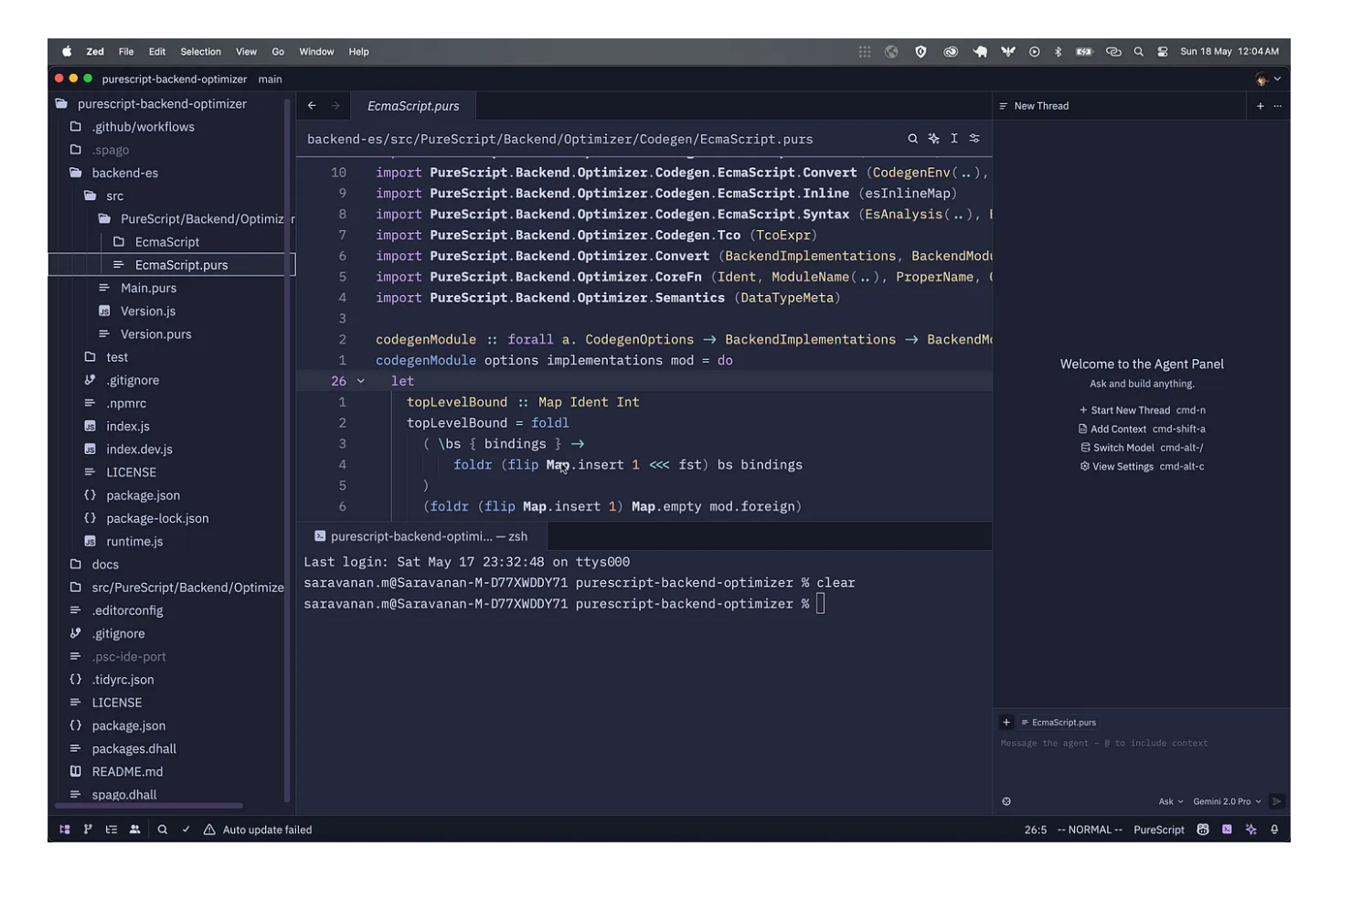Select the EcmaScript.purs editor tab
Image resolution: width=1362 pixels, height=910 pixels.
pyautogui.click(x=413, y=106)
